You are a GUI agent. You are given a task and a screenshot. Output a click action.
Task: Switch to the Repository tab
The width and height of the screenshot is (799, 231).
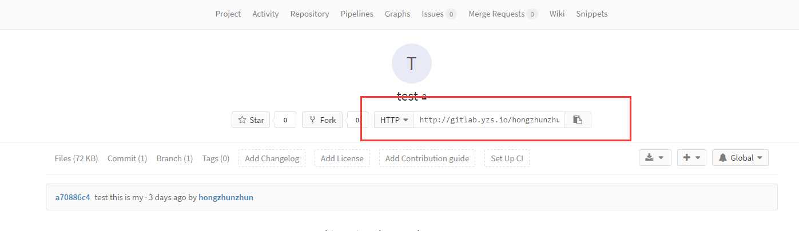click(x=309, y=14)
